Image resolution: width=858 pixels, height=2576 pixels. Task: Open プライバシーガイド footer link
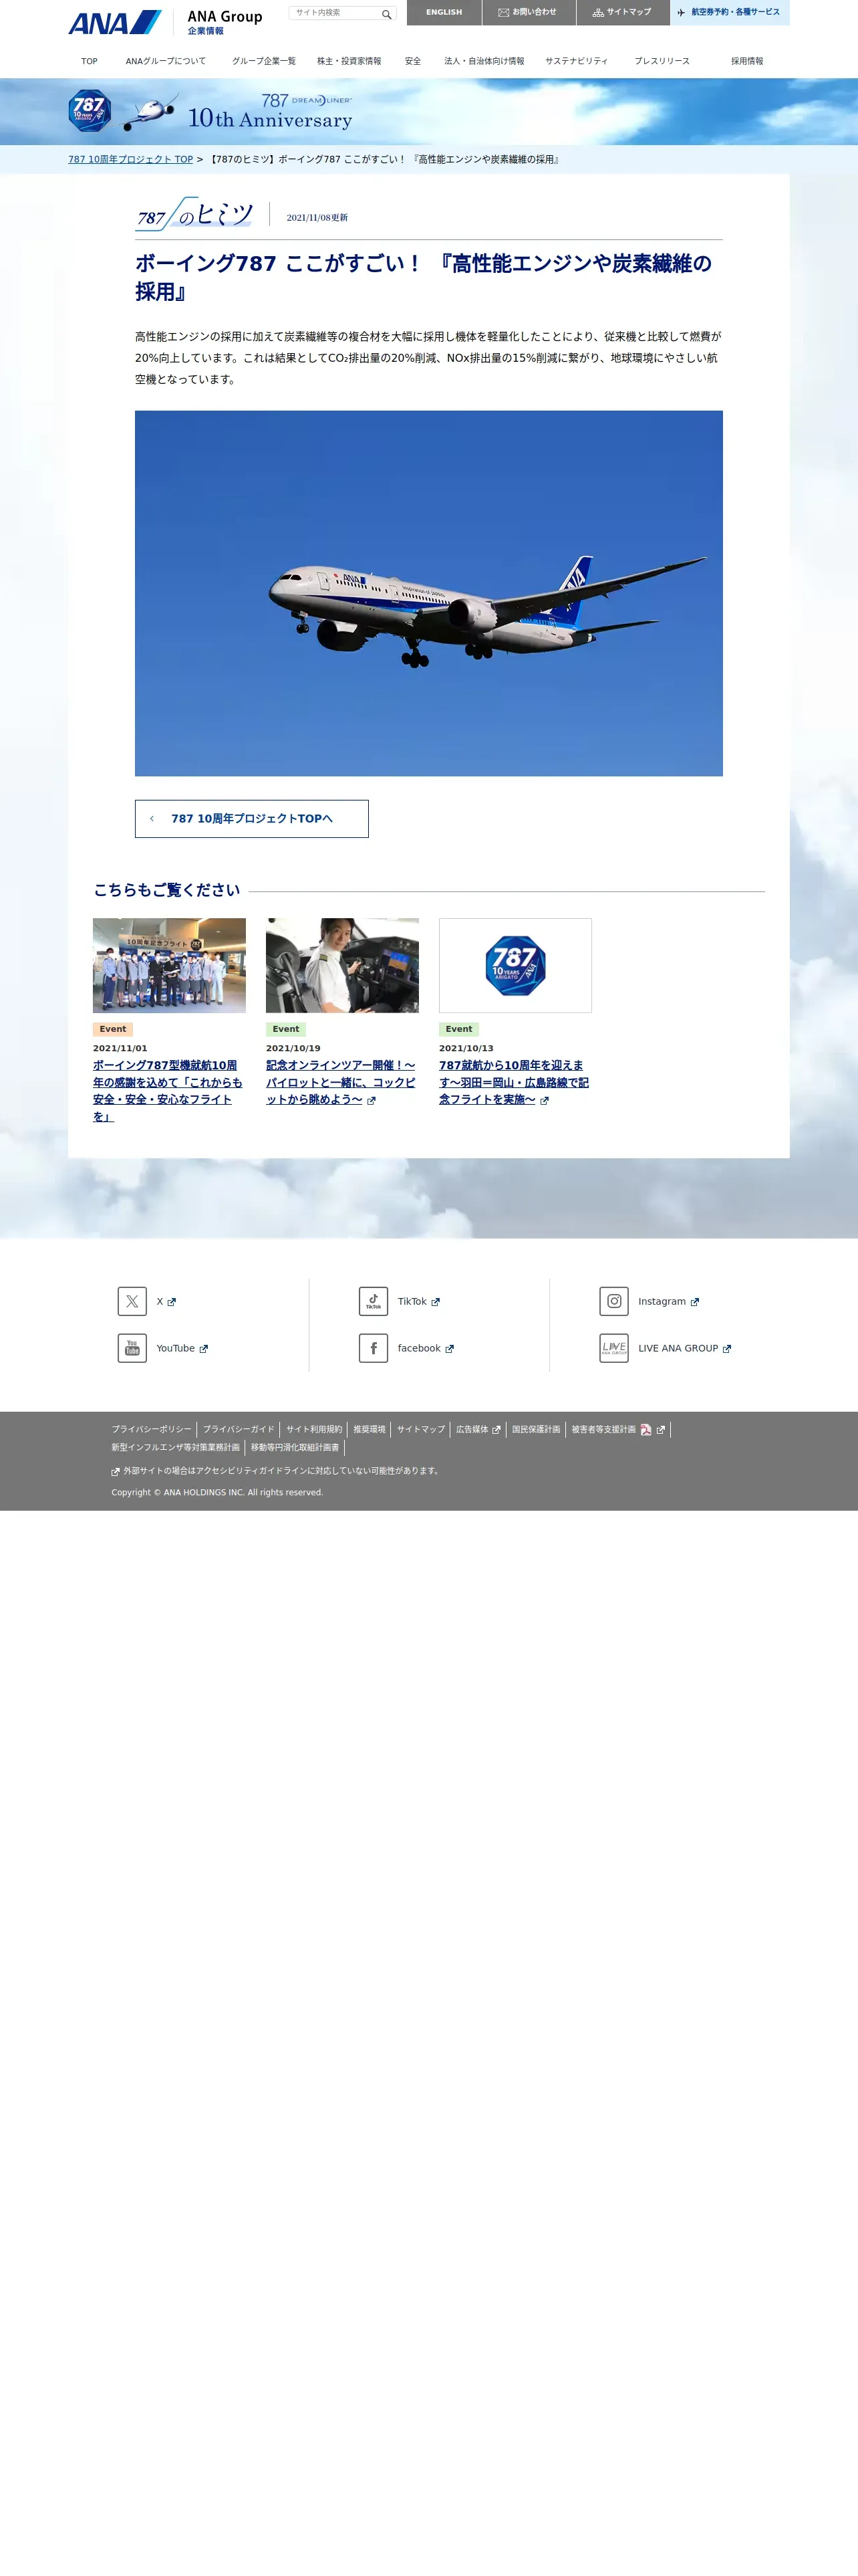click(x=239, y=1429)
